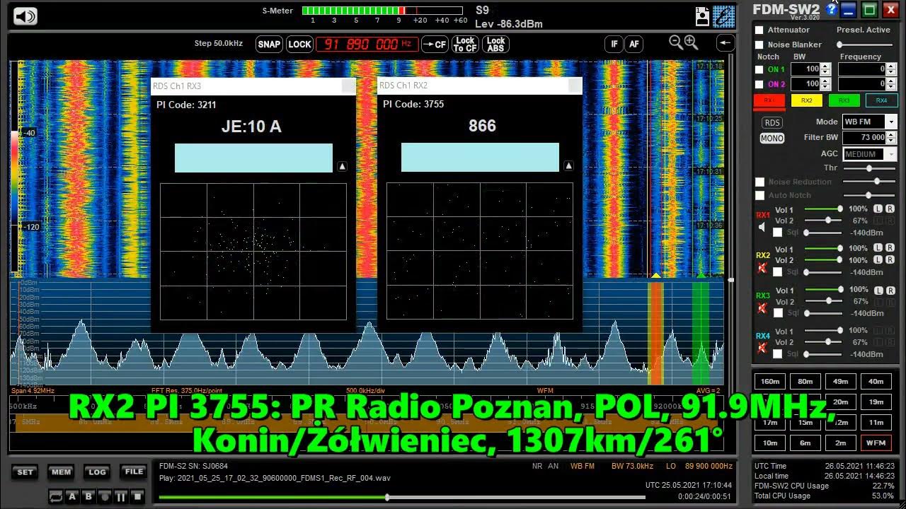Screen dimensions: 906x509
Task: Click the record circle button
Action: 105,497
